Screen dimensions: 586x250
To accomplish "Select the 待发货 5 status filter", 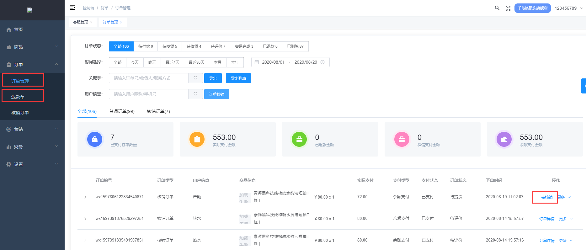I will point(170,46).
